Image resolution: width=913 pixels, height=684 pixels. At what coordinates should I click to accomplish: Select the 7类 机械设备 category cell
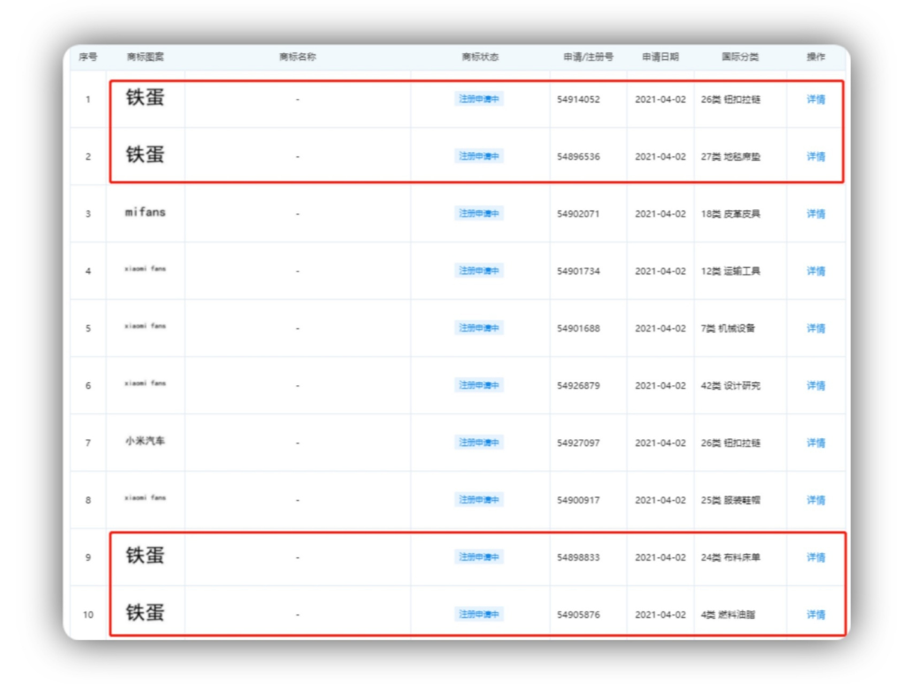coord(728,328)
